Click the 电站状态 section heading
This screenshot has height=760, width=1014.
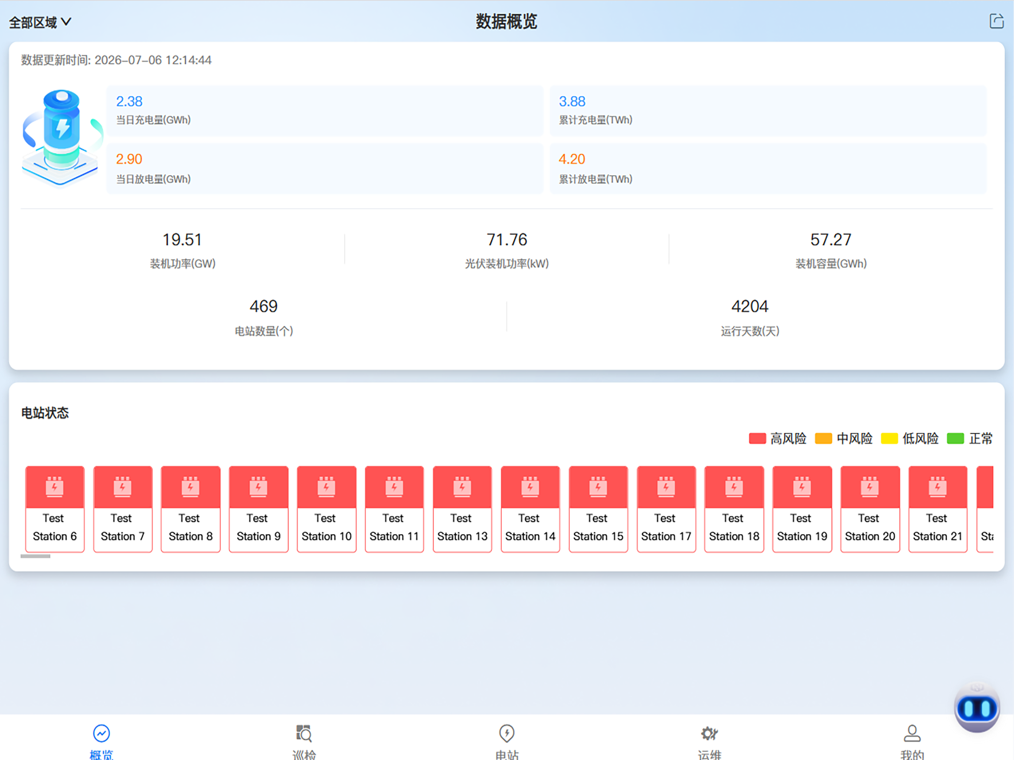pos(45,413)
